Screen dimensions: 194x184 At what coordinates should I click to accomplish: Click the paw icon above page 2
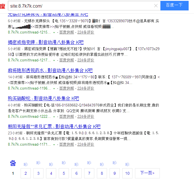click(26, 164)
